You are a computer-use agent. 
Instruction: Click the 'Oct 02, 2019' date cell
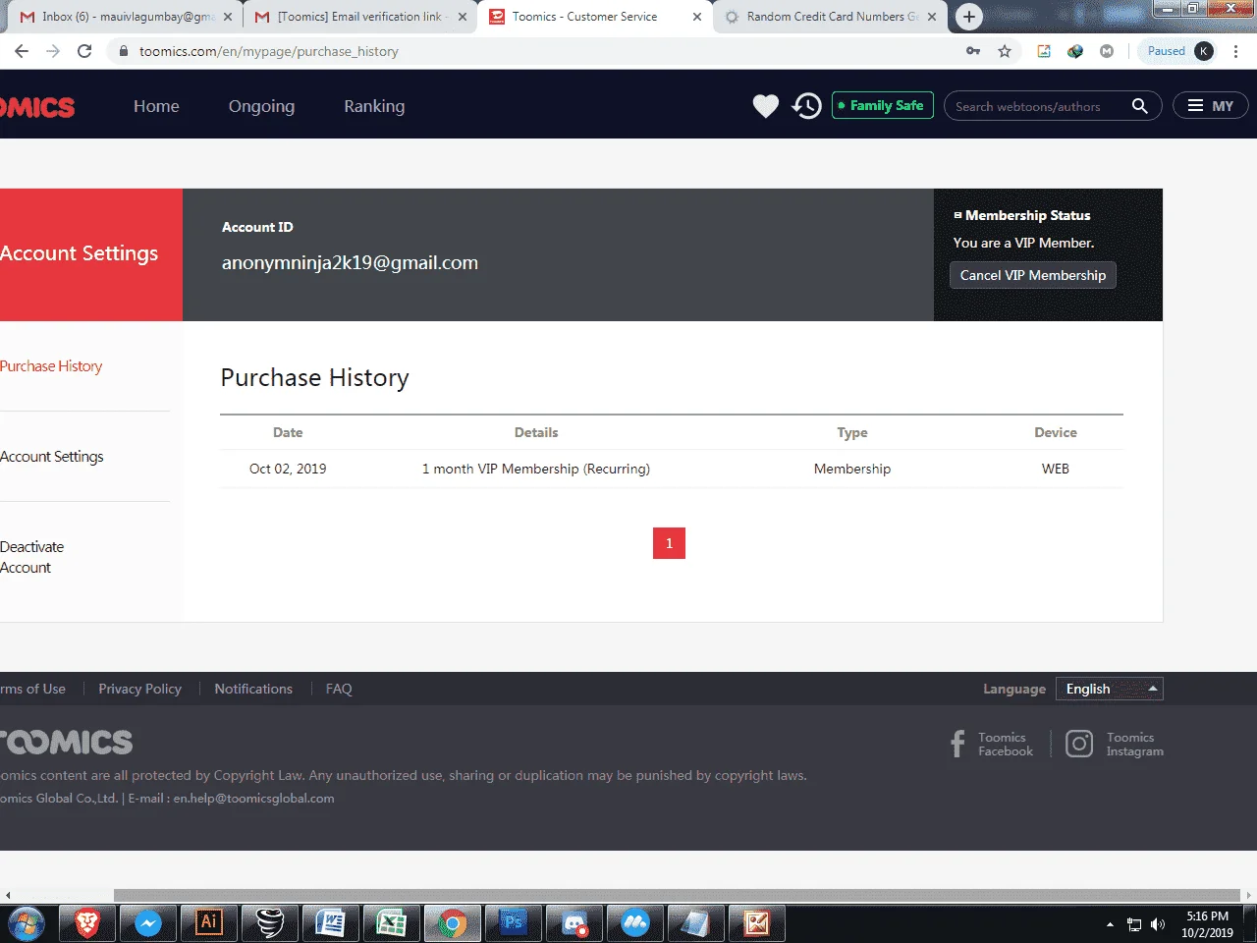pos(288,469)
